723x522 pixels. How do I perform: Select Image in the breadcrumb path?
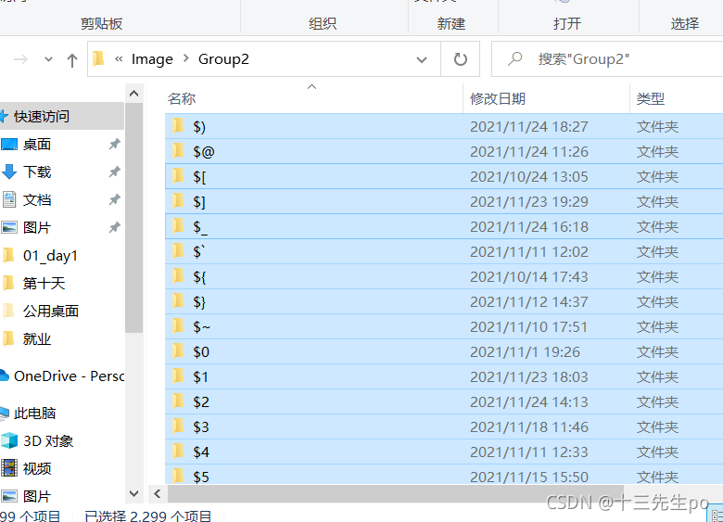pos(152,59)
